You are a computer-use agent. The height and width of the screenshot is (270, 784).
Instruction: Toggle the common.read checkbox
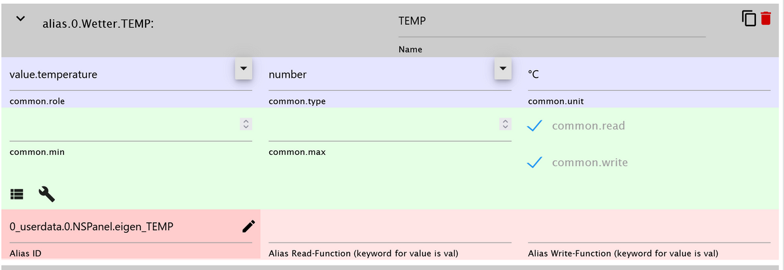(536, 126)
